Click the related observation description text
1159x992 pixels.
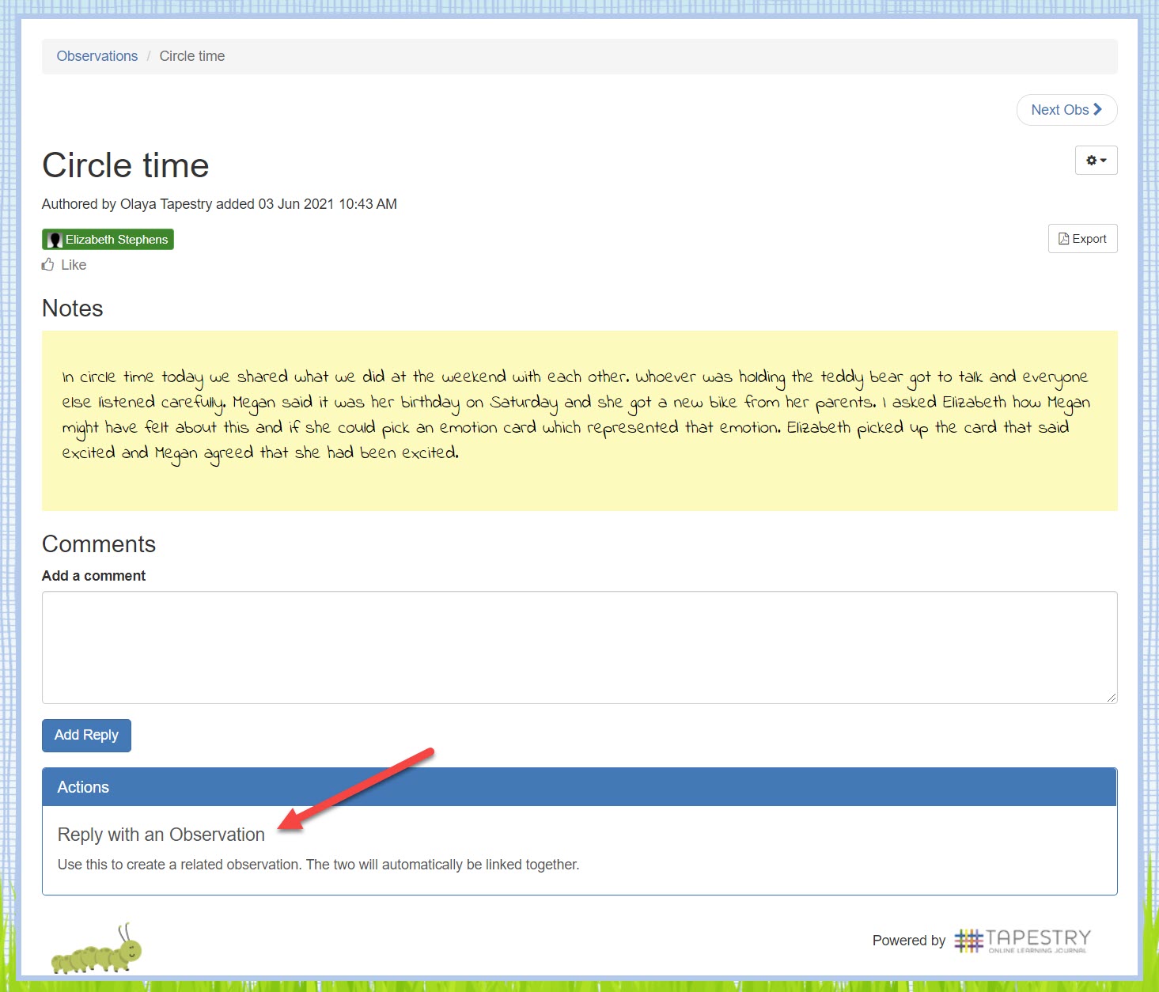pos(319,865)
